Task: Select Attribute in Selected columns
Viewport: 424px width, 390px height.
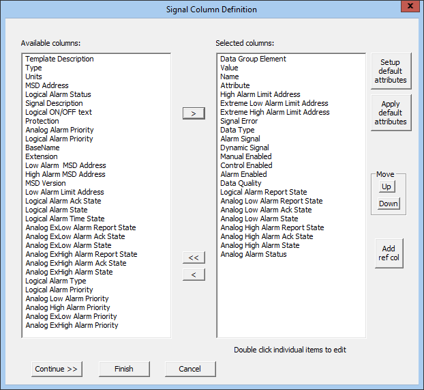Action: [235, 85]
